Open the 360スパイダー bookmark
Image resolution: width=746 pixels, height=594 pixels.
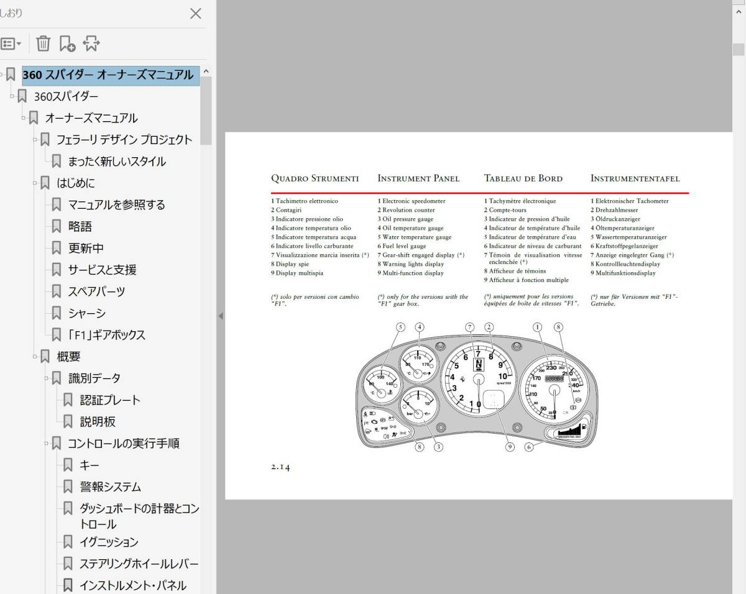[66, 96]
